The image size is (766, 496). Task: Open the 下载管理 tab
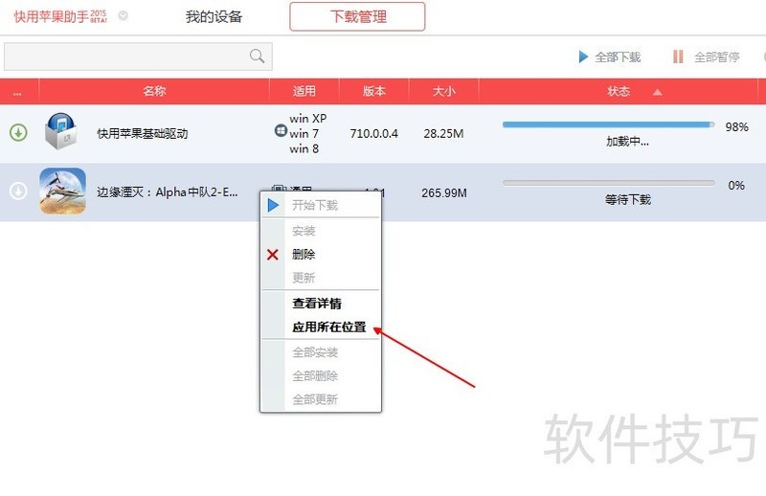[357, 16]
